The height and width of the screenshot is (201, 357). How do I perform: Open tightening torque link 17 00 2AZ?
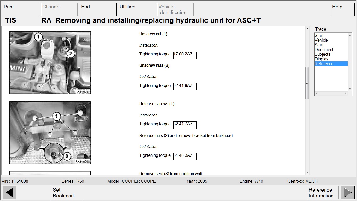(185, 55)
